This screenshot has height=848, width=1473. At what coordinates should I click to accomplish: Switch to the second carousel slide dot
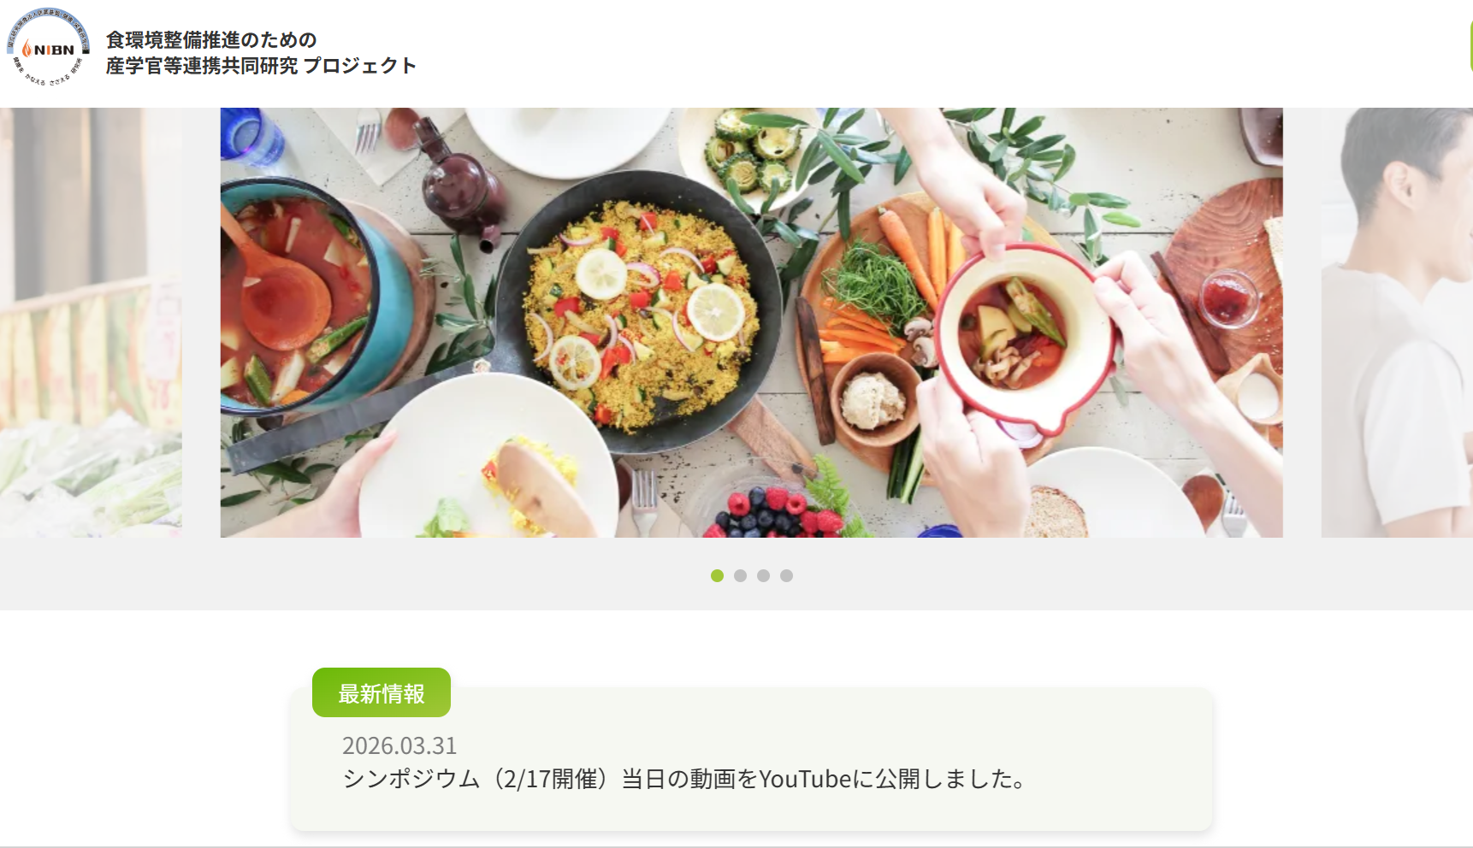point(740,575)
